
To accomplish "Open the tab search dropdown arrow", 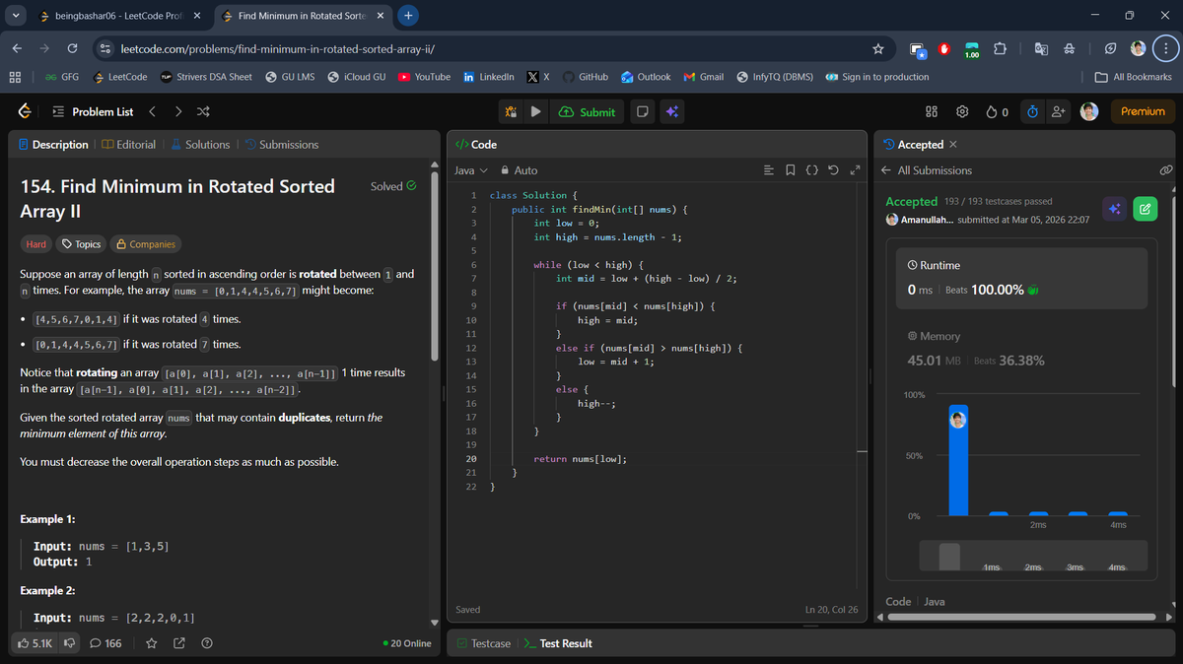I will pos(15,16).
